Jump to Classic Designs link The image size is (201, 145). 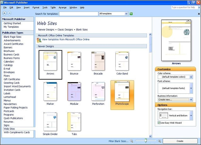[65, 30]
